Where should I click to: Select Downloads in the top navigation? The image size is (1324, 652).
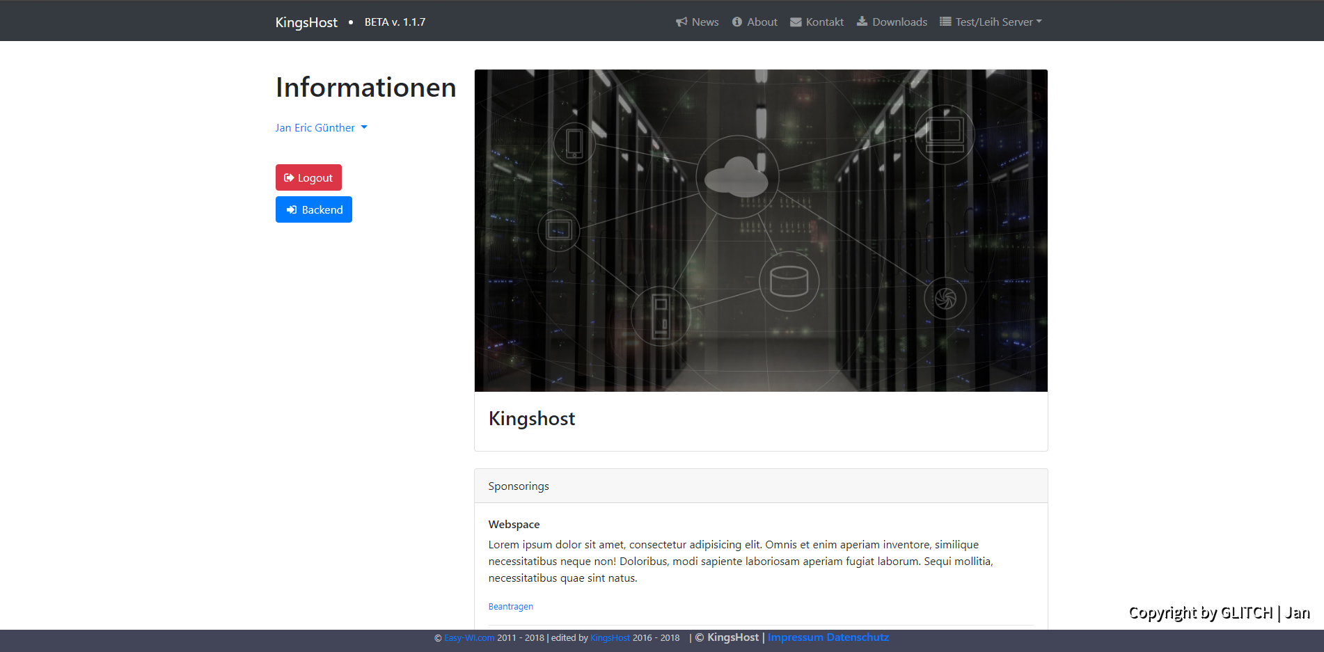point(899,22)
